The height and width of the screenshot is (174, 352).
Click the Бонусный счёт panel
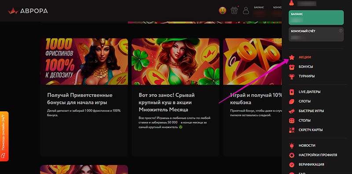pyautogui.click(x=316, y=34)
